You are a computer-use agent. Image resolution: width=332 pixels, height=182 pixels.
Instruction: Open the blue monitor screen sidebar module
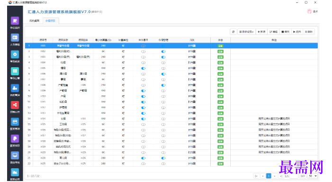click(15, 155)
